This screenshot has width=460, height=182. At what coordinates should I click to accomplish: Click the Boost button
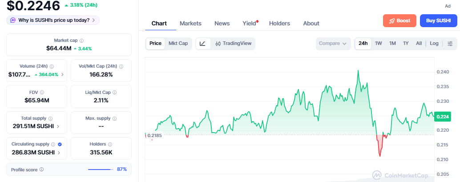399,20
